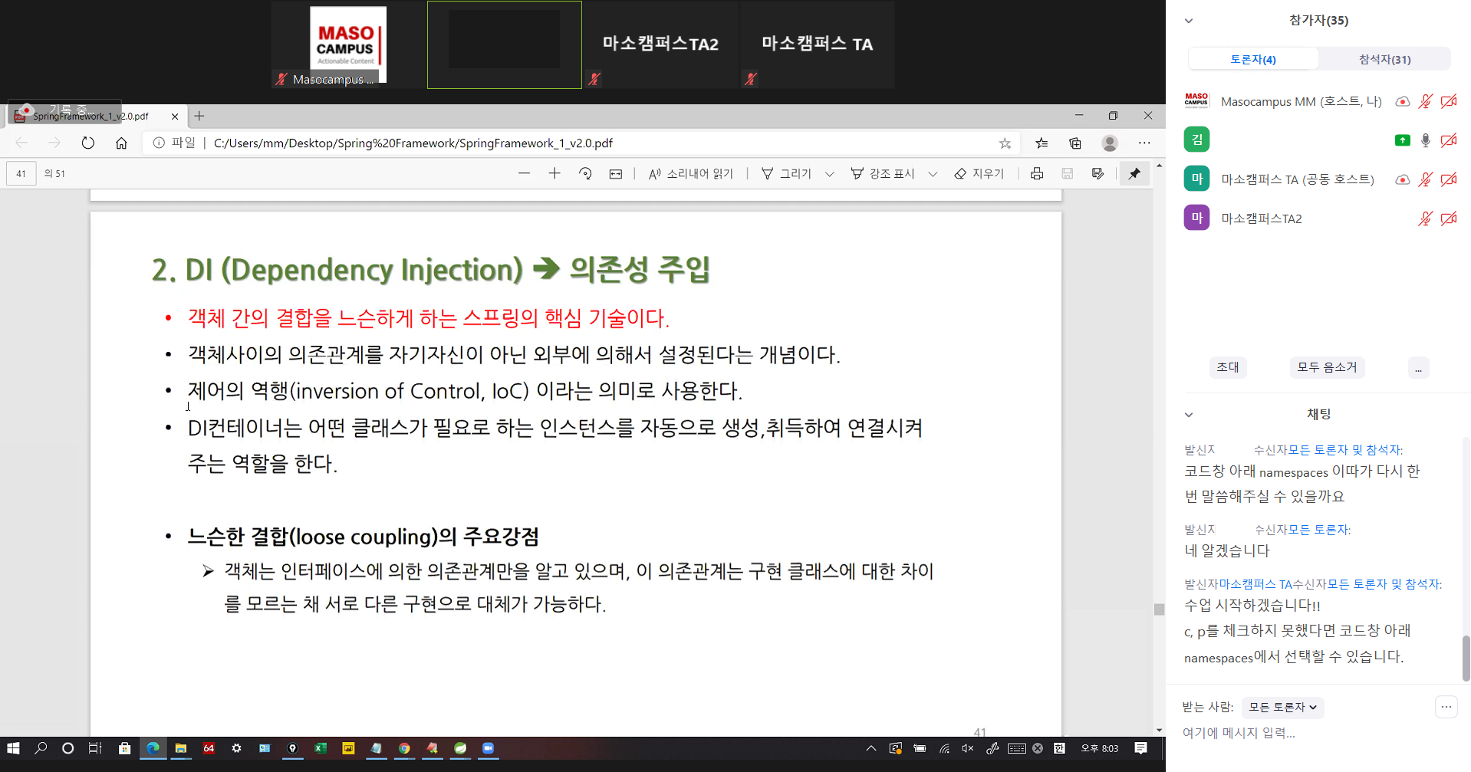Click the chat message input field
The height and width of the screenshot is (772, 1471).
(x=1304, y=733)
